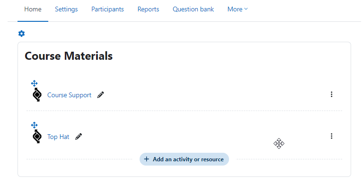Click the Course Materials section heading
Screen dimensions: 362x185
click(69, 56)
